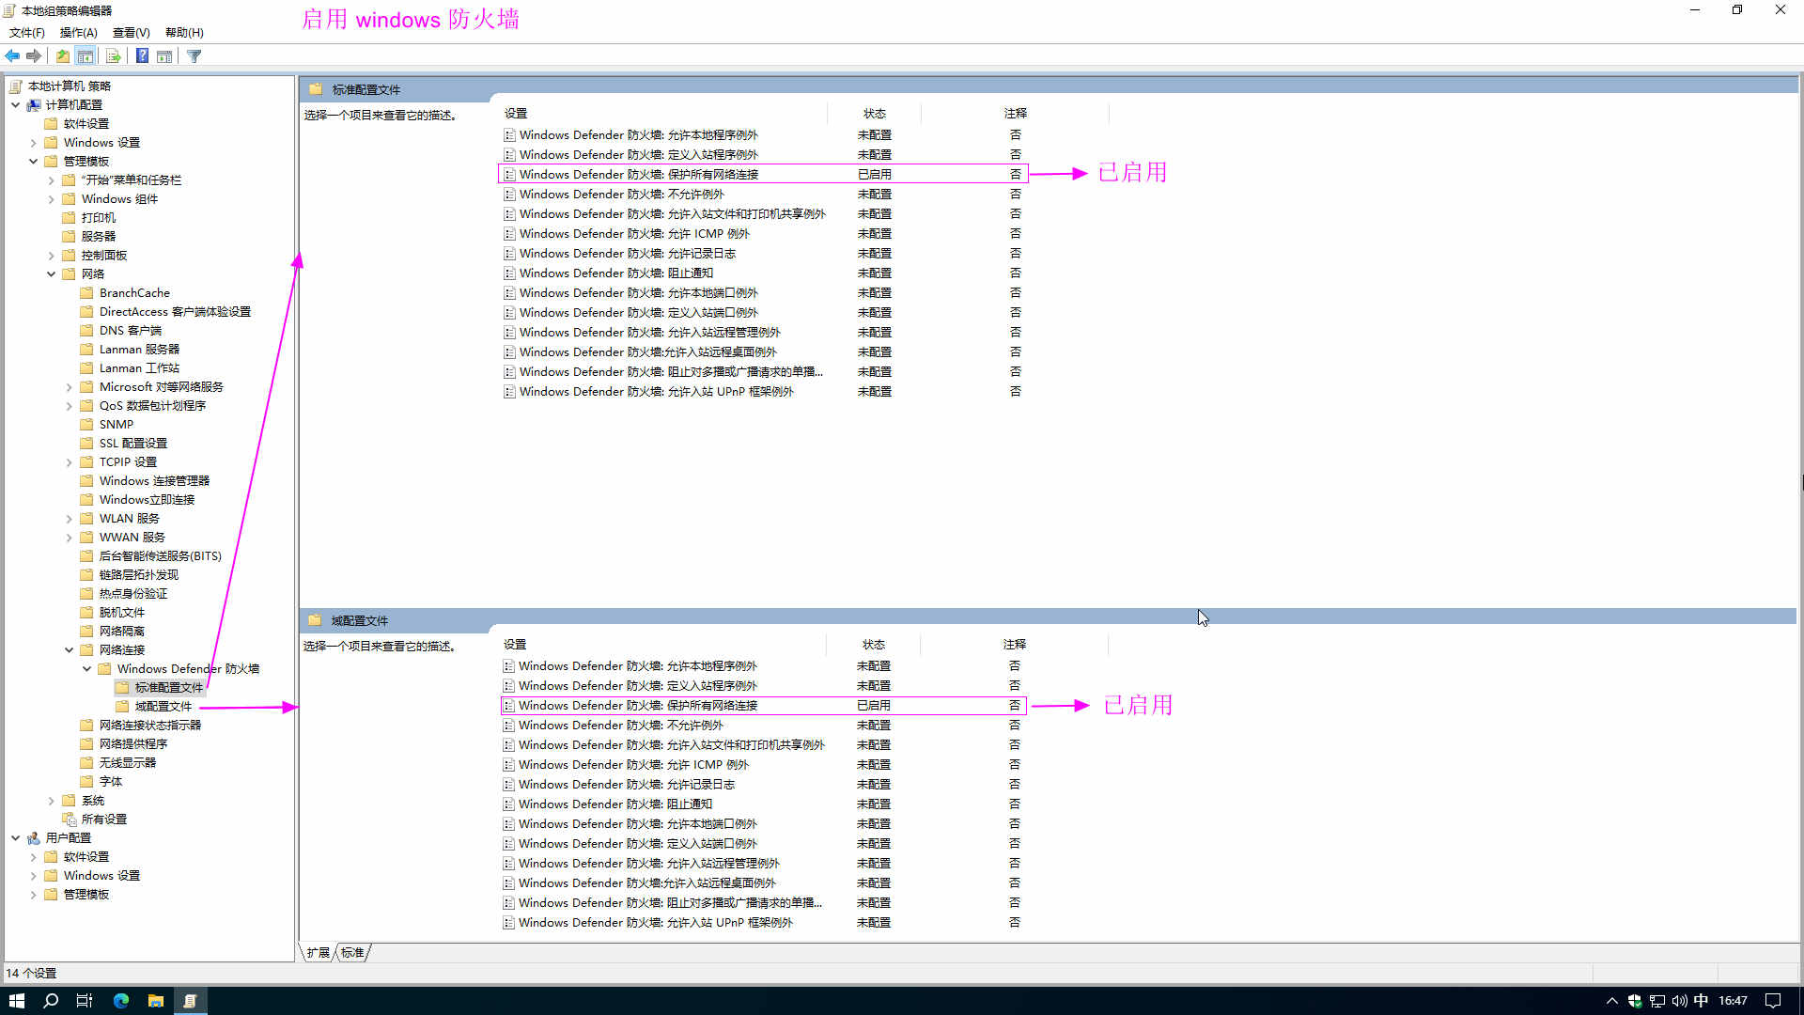Viewport: 1804px width, 1015px height.
Task: Select 本地计算机 策略 root node
Action: (x=70, y=86)
